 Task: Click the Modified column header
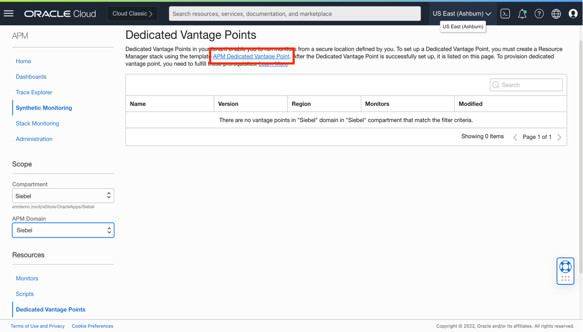pyautogui.click(x=511, y=104)
